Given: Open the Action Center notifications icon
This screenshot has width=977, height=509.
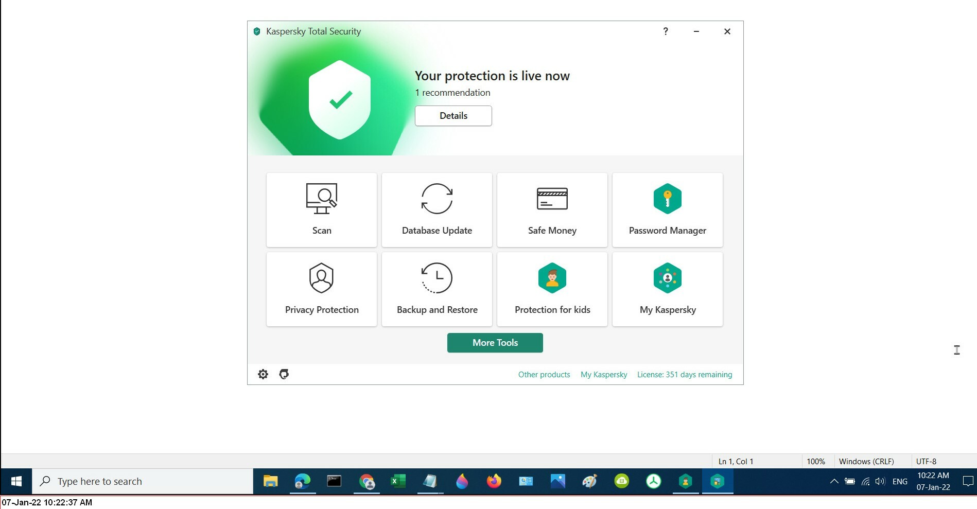Looking at the screenshot, I should click(968, 482).
